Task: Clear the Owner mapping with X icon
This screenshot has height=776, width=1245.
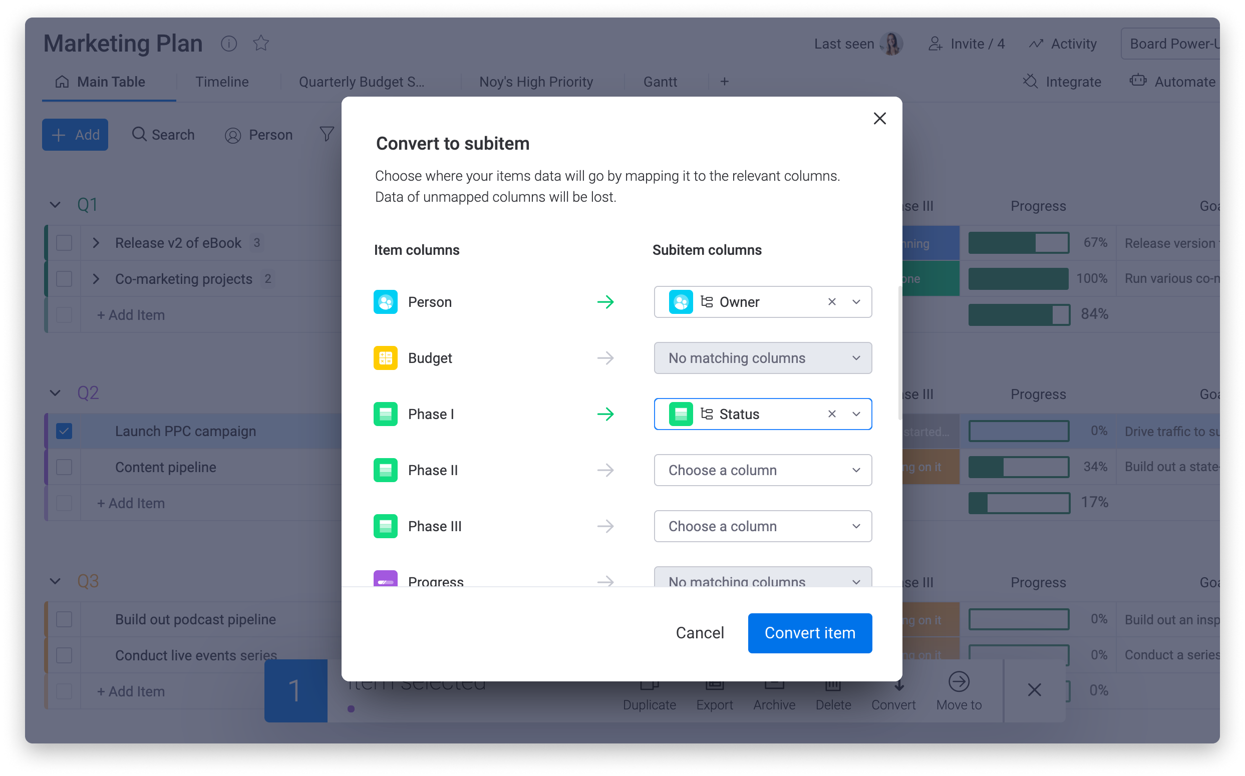Action: 832,302
